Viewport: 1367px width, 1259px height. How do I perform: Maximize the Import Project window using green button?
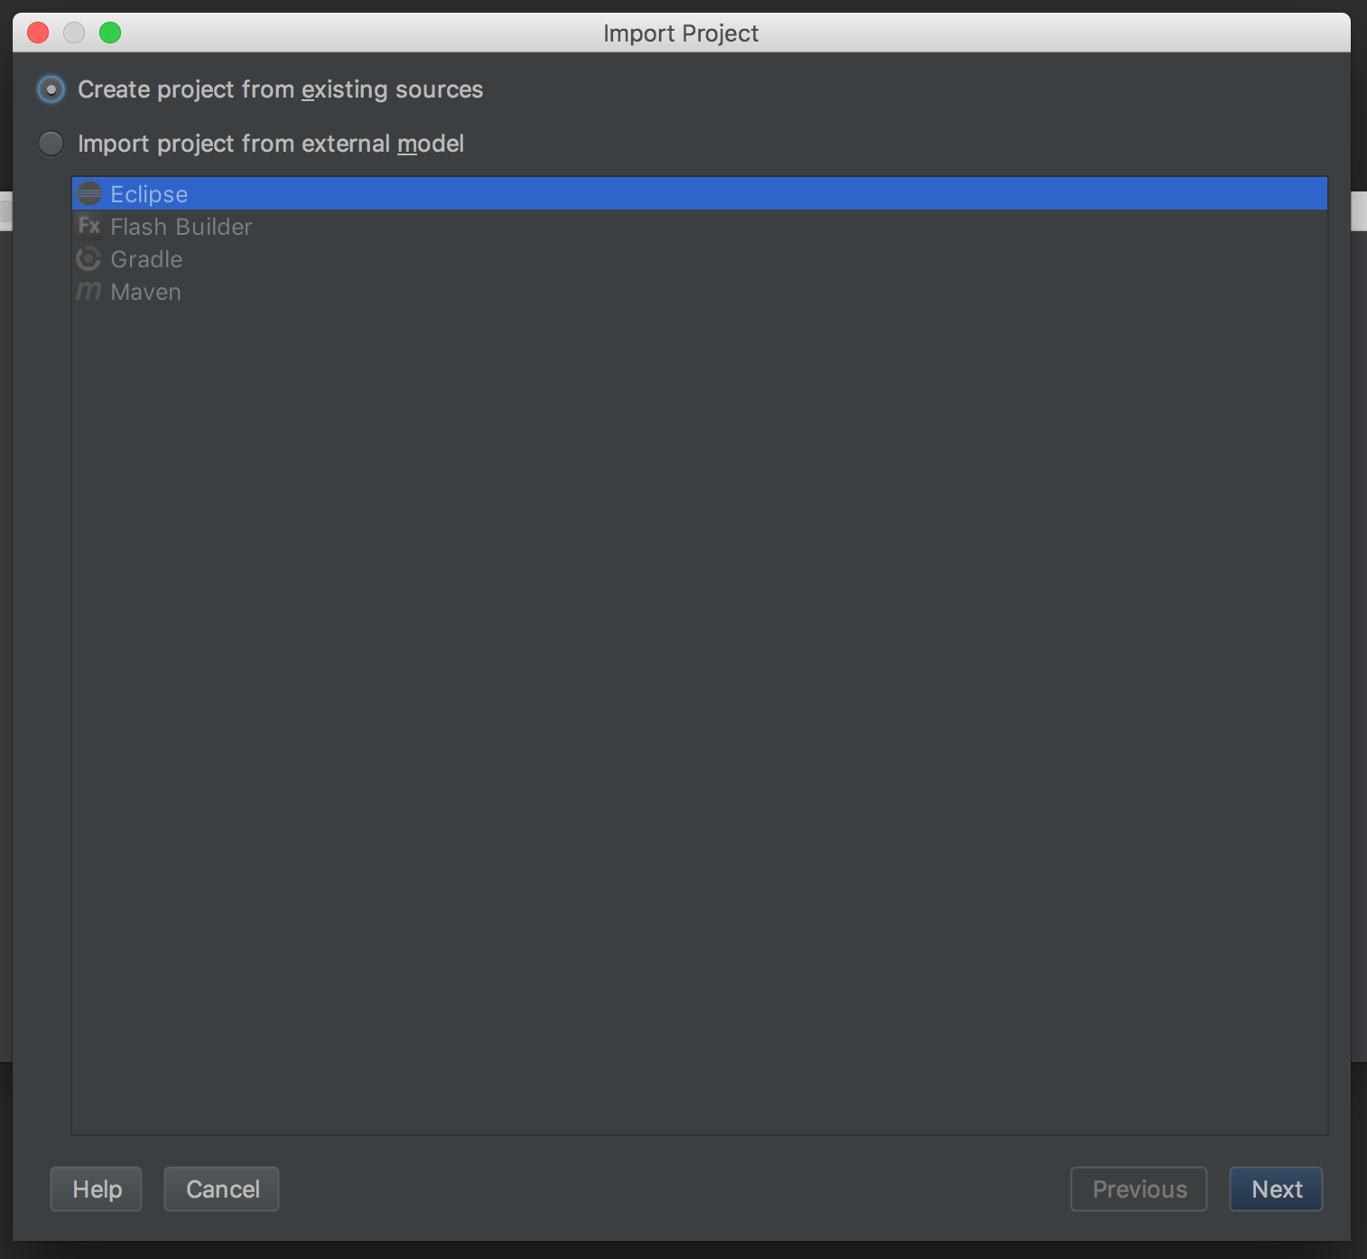[x=110, y=33]
